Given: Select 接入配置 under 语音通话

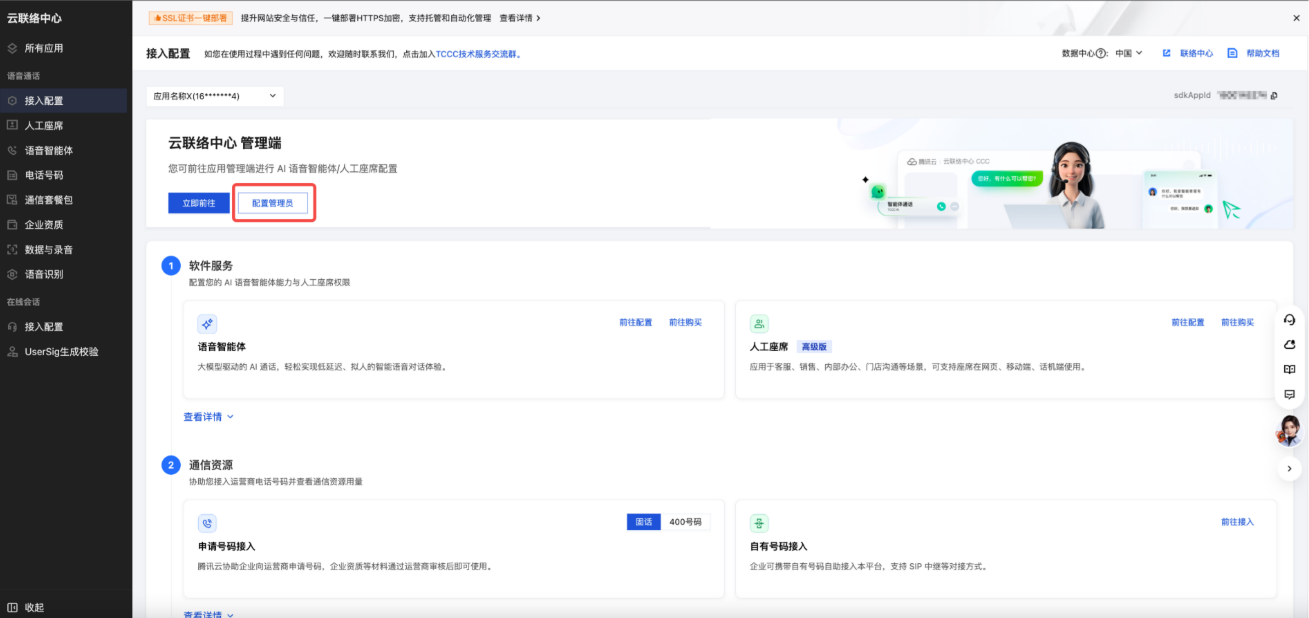Looking at the screenshot, I should (63, 101).
